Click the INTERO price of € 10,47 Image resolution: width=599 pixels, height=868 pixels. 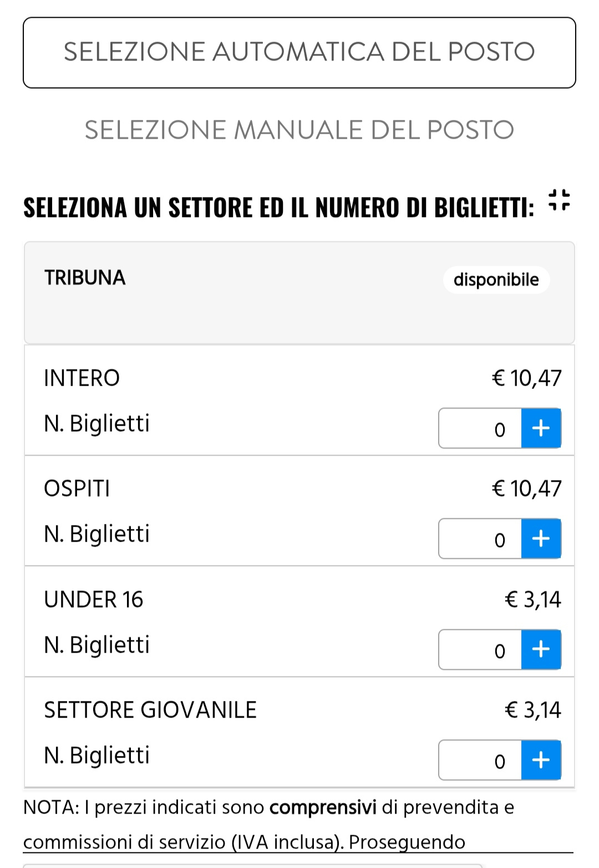(526, 379)
